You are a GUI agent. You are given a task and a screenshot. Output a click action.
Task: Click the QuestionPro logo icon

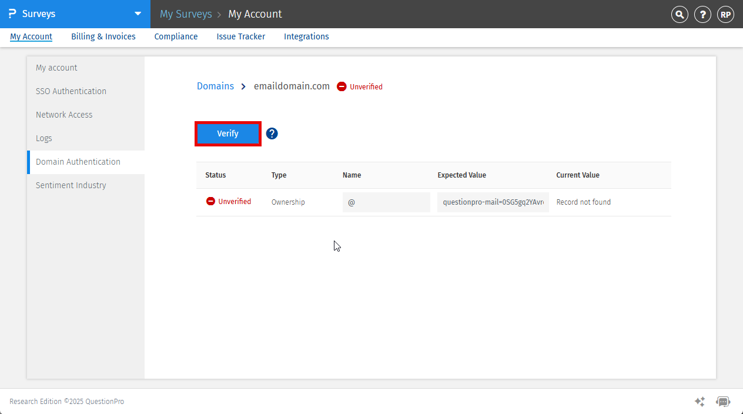click(x=12, y=14)
